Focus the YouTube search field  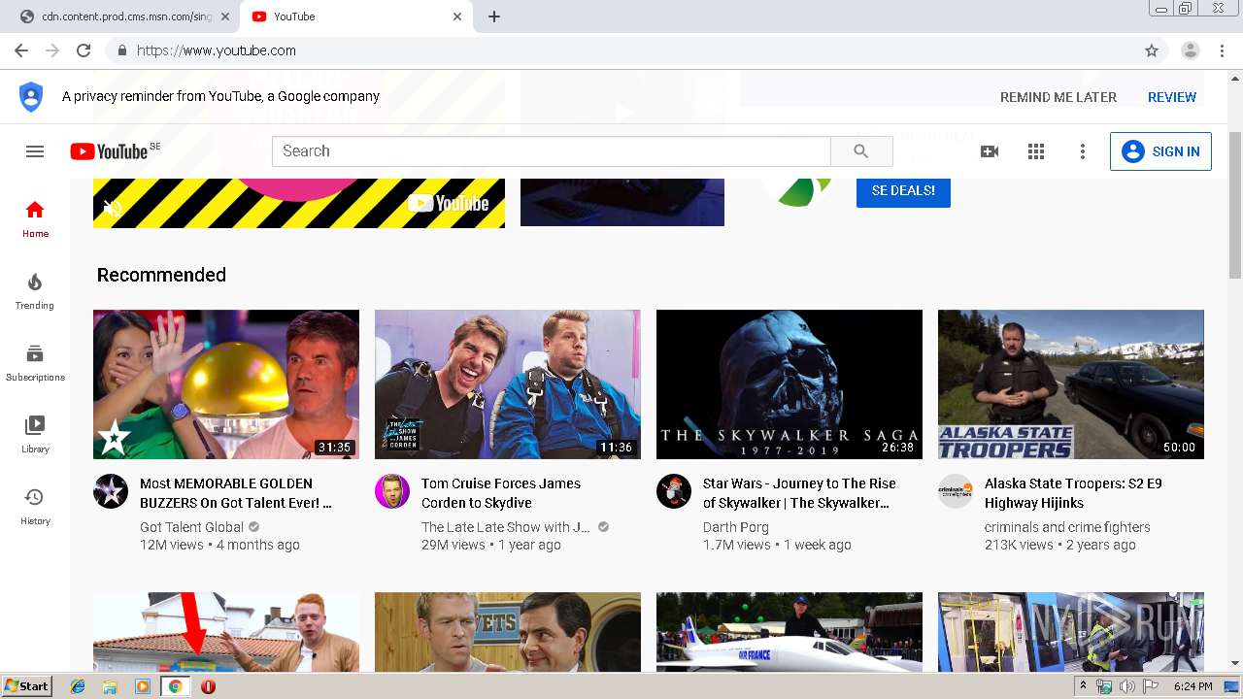[x=552, y=151]
